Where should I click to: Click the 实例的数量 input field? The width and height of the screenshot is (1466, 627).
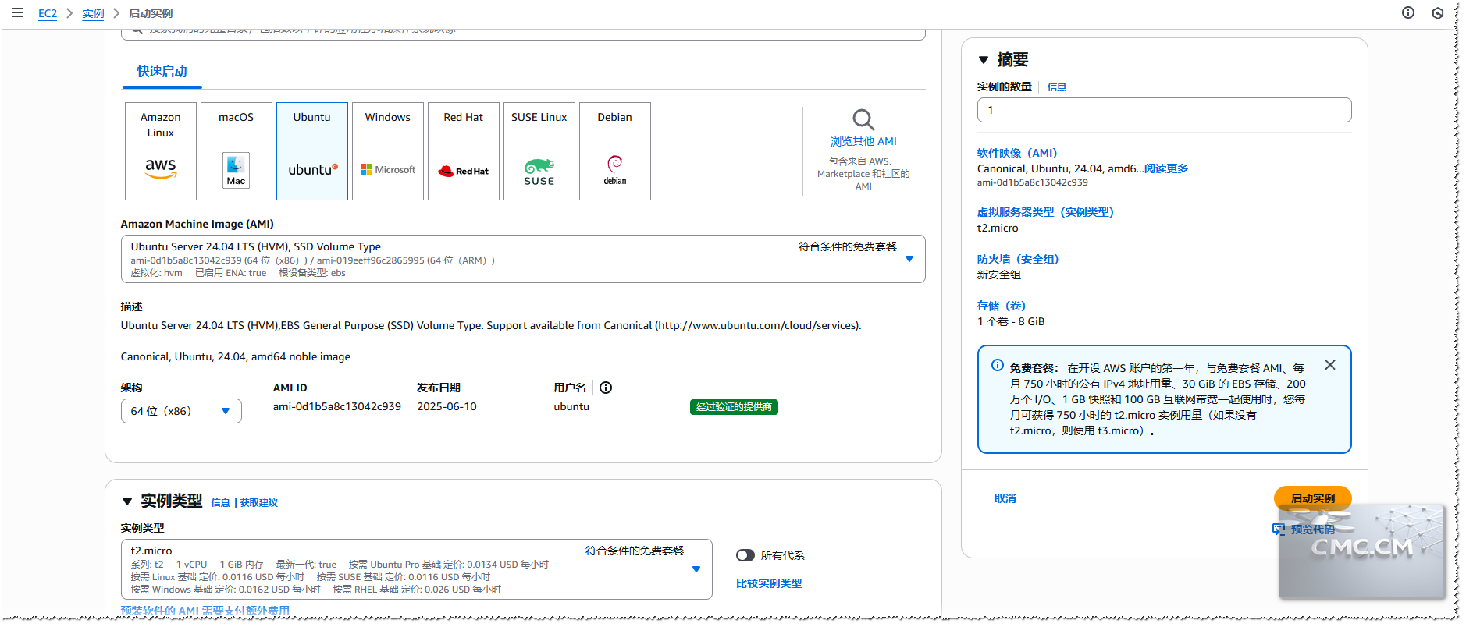pyautogui.click(x=1165, y=110)
